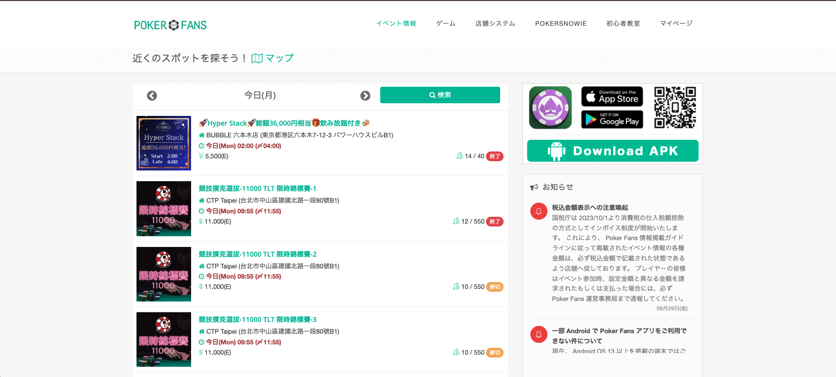Open the イベント情報 menu
Image resolution: width=836 pixels, height=377 pixels.
coord(396,23)
